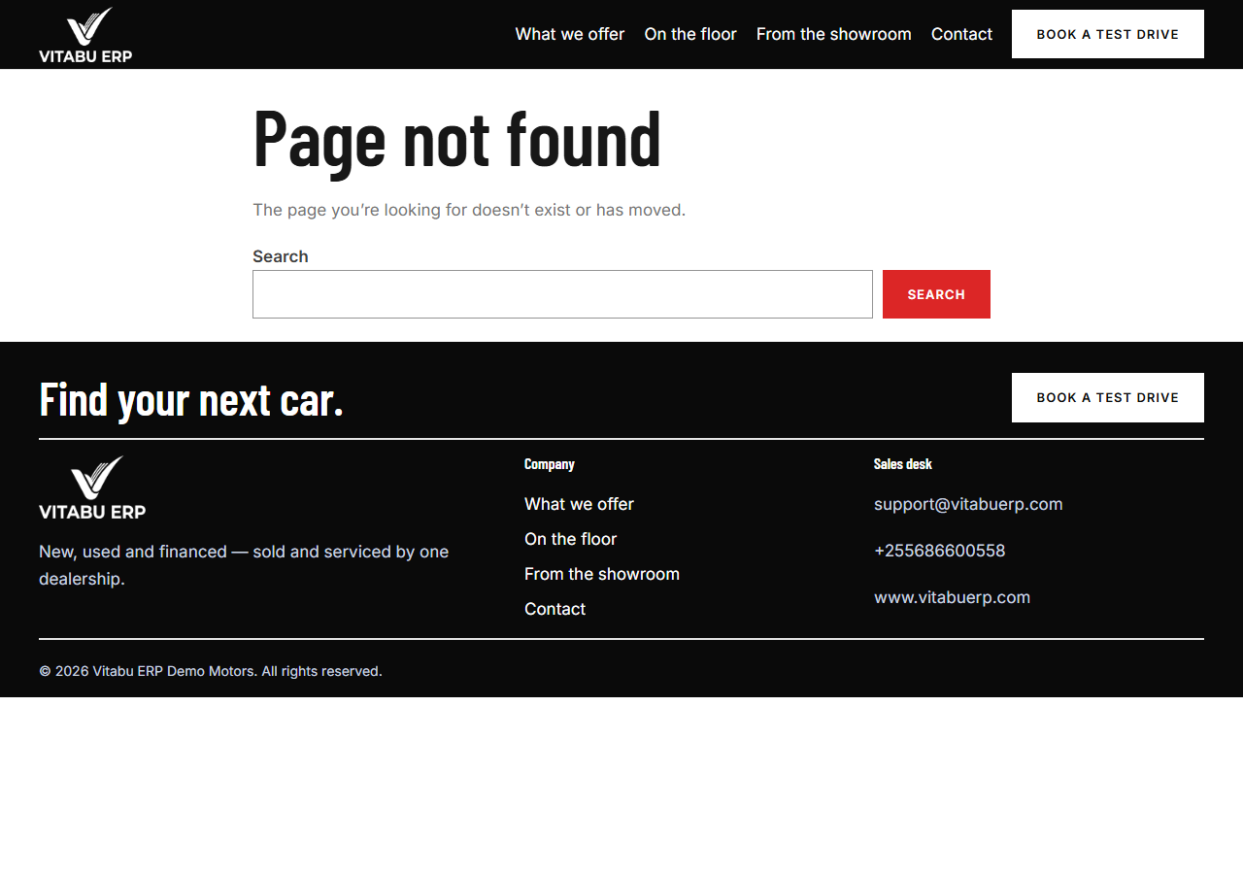
Task: Open the What we offer footer link
Action: pos(579,504)
